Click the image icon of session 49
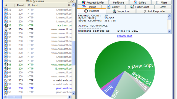Image resolution: width=177 pixels, height=99 pixels. coord(6,76)
